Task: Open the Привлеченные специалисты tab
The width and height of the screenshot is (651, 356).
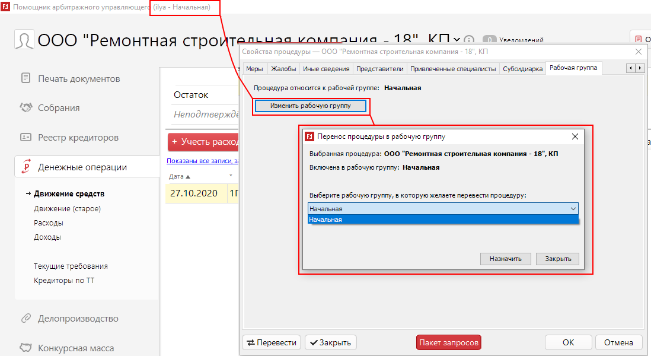Action: point(452,69)
